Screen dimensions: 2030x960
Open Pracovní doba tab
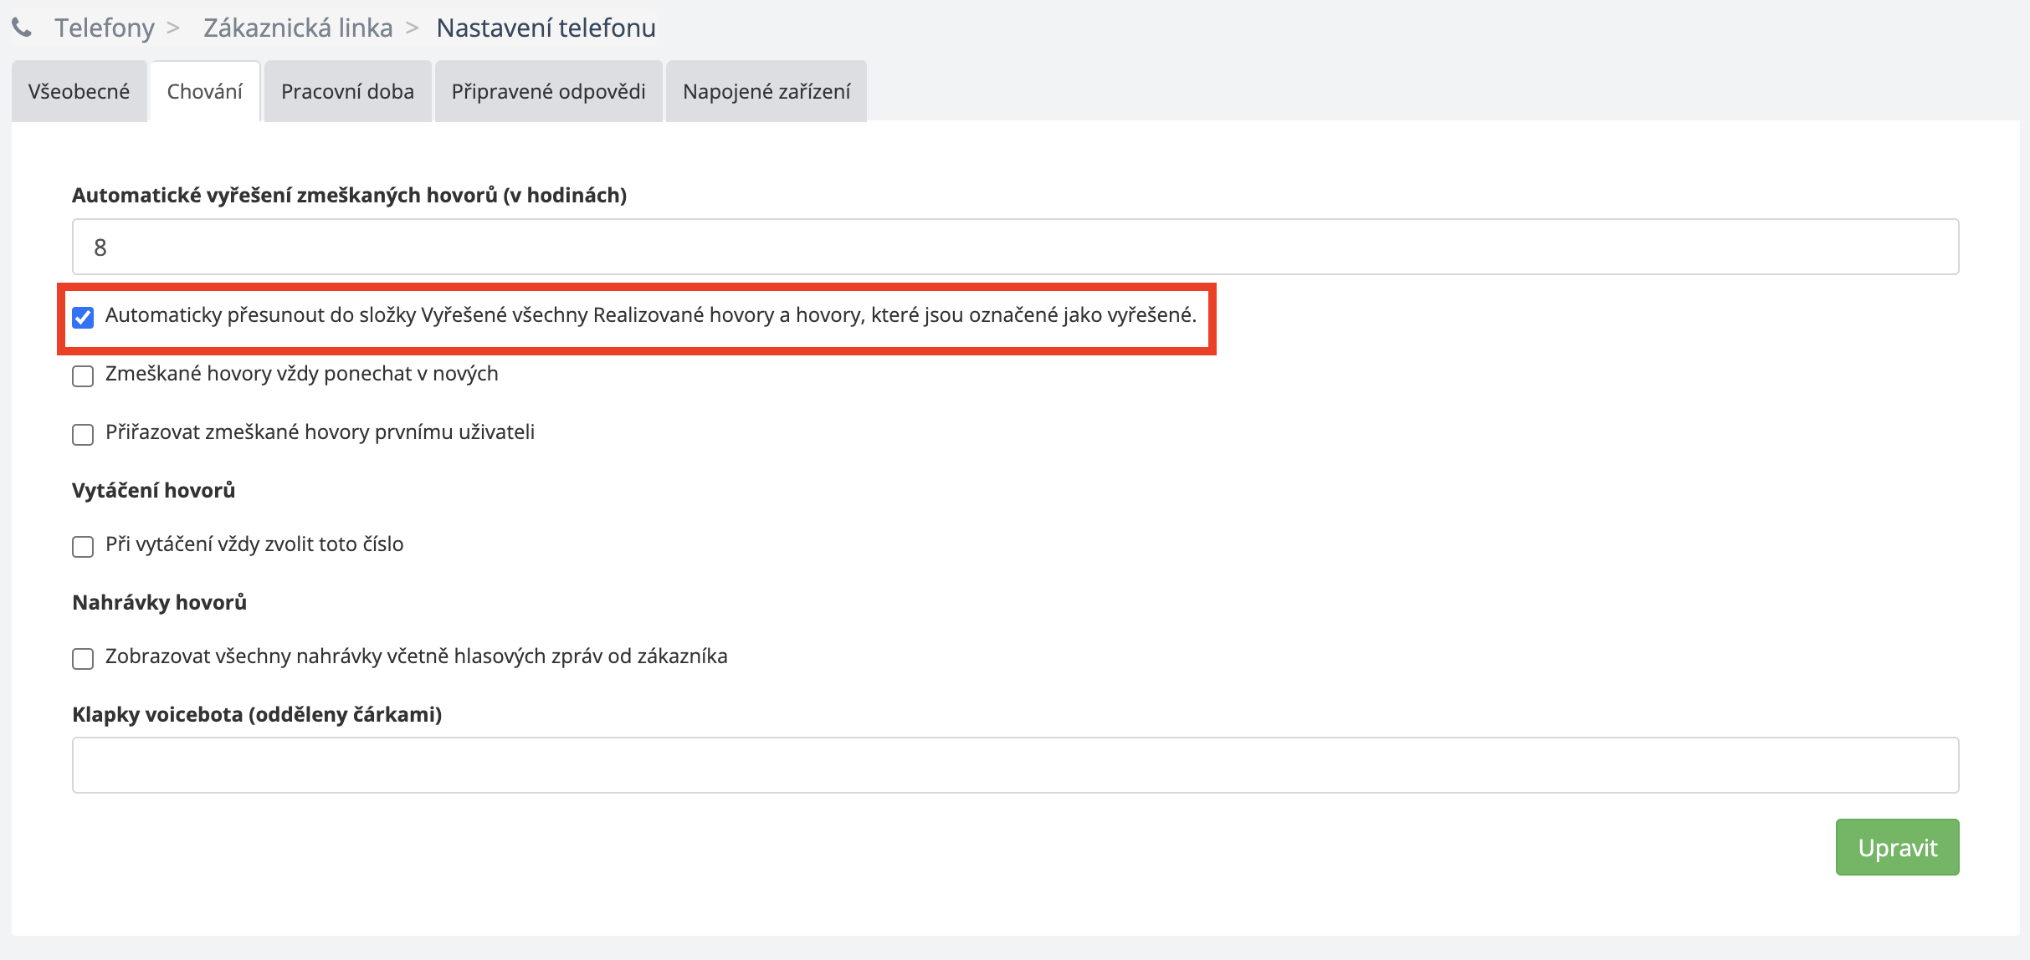(347, 91)
